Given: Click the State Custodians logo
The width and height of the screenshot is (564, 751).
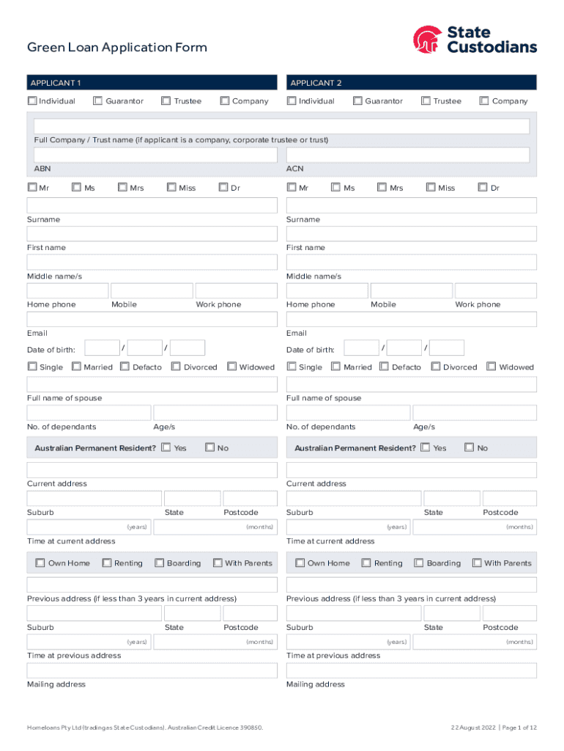Looking at the screenshot, I should click(475, 40).
